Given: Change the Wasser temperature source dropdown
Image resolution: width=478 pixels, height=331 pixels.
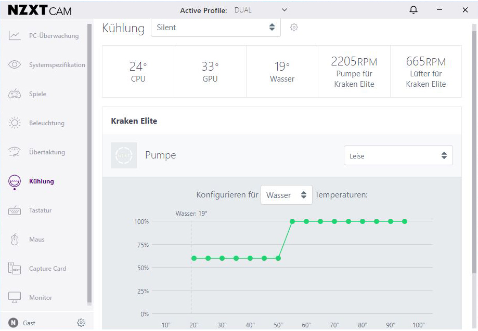Looking at the screenshot, I should (286, 195).
